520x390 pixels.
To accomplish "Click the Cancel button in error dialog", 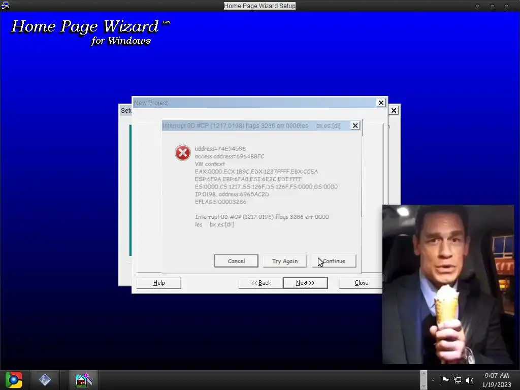I will (x=236, y=261).
